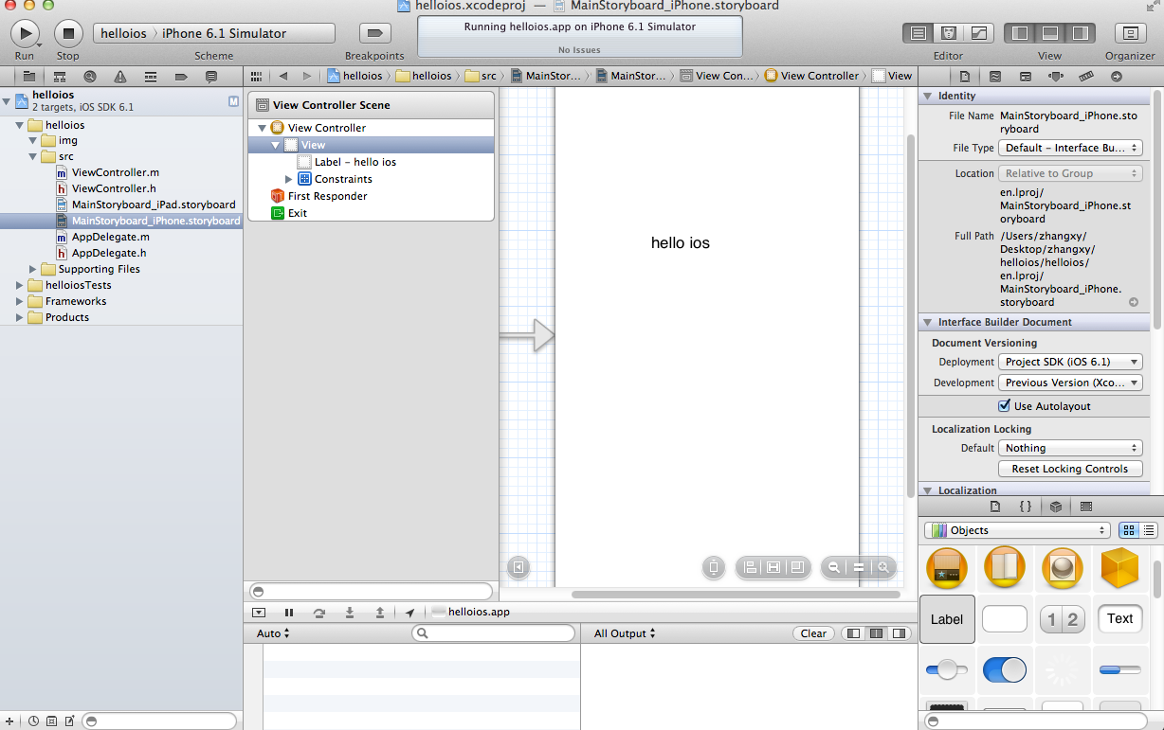Pause program execution in debug bar
The width and height of the screenshot is (1164, 730).
[289, 613]
